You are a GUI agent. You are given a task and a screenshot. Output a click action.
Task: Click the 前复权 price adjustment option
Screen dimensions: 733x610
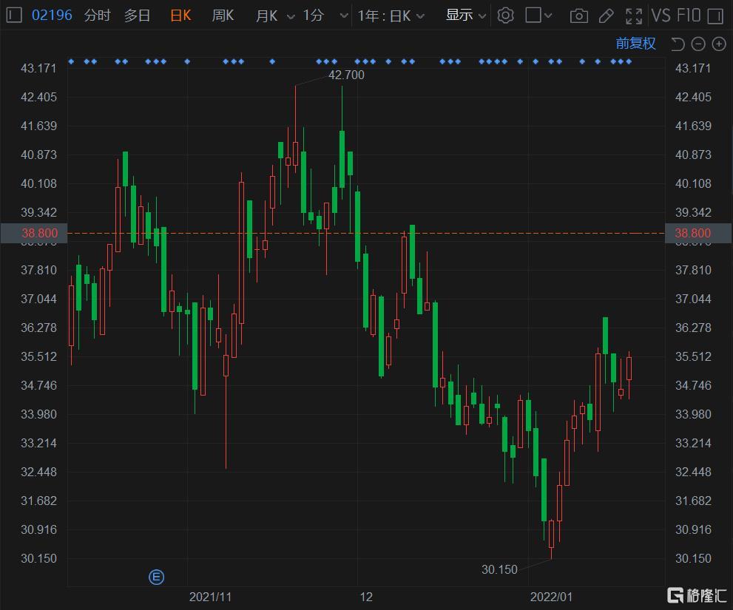[635, 44]
